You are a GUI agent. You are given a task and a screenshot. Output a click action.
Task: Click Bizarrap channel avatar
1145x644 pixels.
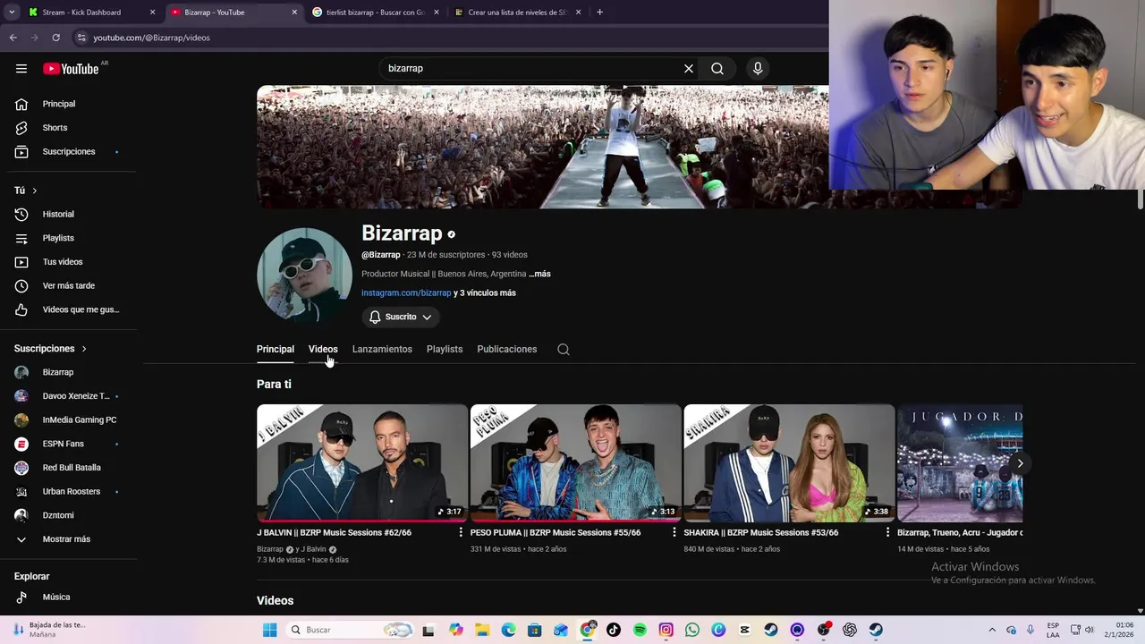[x=304, y=275]
